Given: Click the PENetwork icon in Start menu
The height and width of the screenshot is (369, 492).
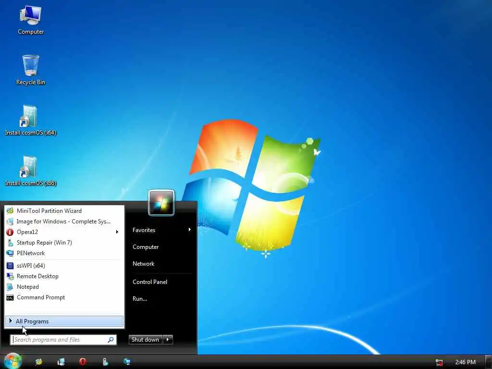Looking at the screenshot, I should pos(10,253).
